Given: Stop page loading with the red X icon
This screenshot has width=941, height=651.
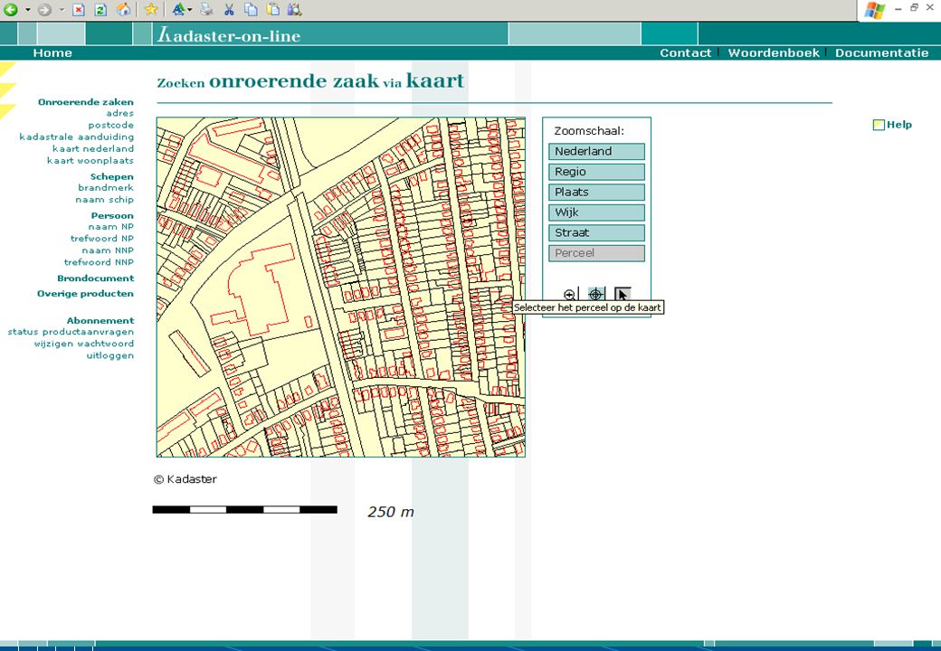Looking at the screenshot, I should [78, 10].
